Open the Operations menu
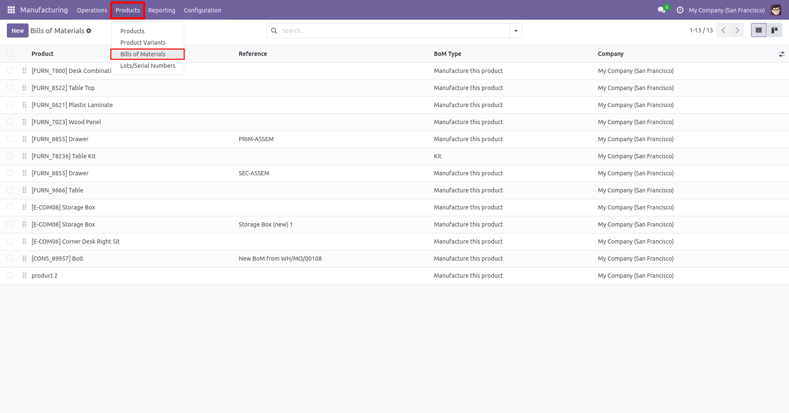Screen dimensions: 789x413 coord(92,10)
